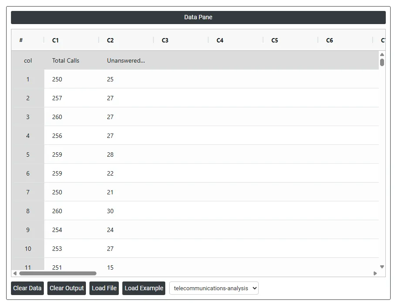
Task: Click the scroll up arrow of the data table
Action: point(382,55)
